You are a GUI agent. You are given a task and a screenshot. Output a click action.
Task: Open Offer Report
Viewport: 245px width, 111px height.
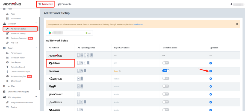coord(16,81)
